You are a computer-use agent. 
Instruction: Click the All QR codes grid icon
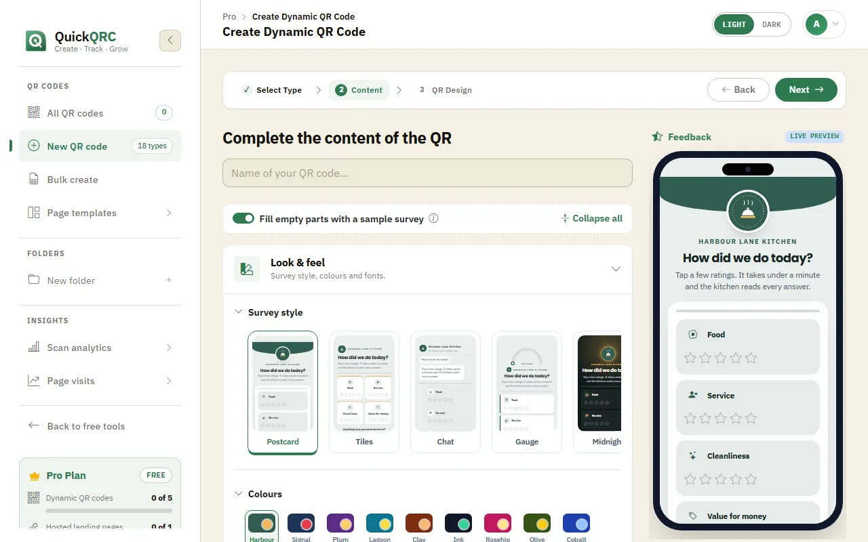tap(34, 113)
